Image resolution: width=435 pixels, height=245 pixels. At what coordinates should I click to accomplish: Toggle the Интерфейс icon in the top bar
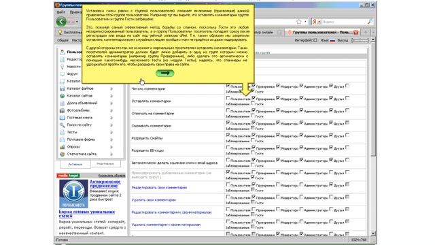(315, 40)
